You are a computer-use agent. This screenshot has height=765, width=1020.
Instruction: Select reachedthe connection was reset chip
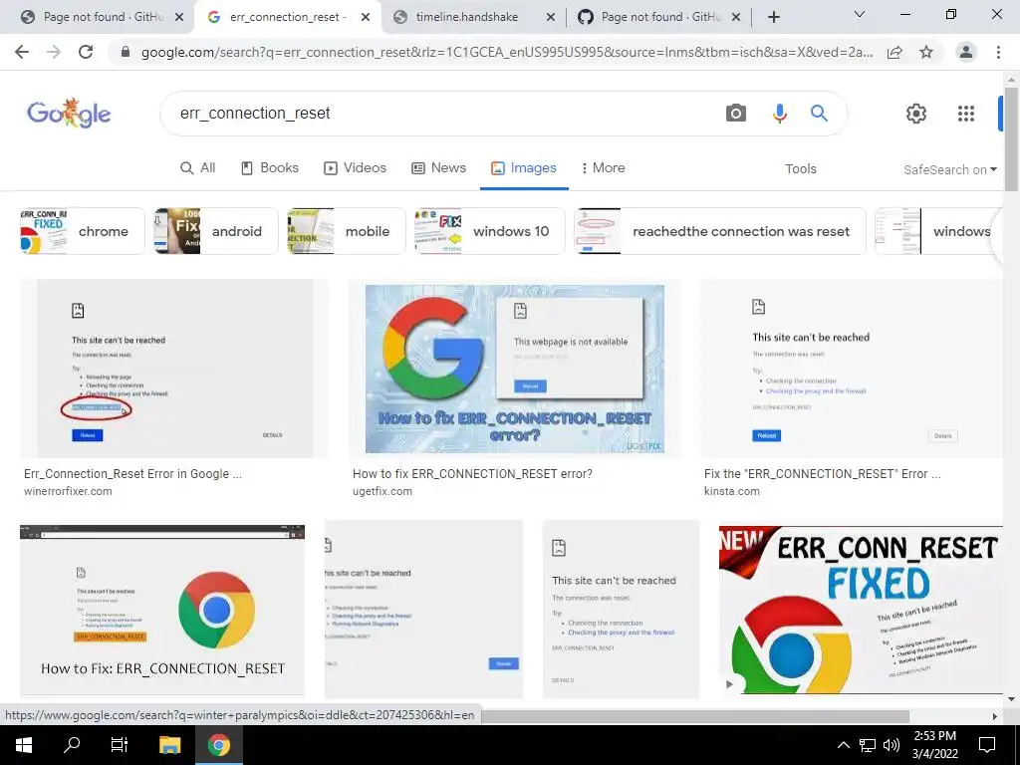point(720,231)
